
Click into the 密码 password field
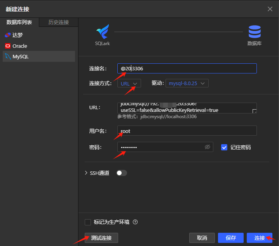(x=165, y=147)
